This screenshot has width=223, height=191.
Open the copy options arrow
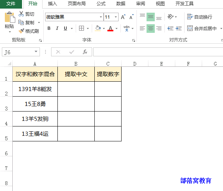click(x=39, y=22)
